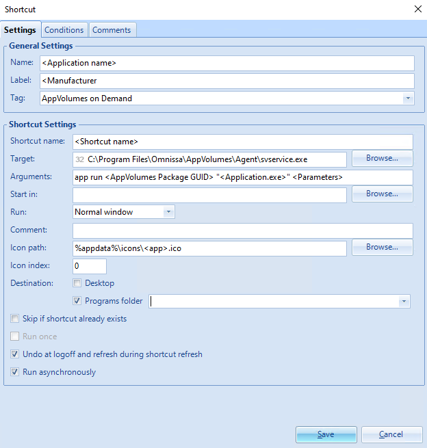Browse for the Target executable
The image size is (427, 448).
pos(382,159)
